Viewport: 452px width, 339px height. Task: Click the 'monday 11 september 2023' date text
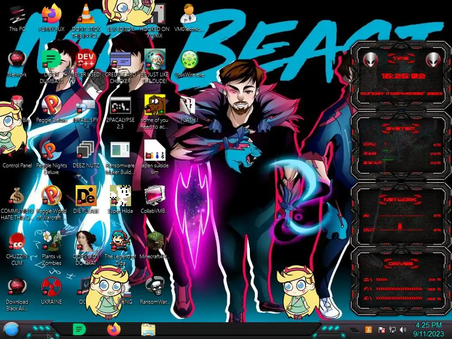[x=401, y=94]
